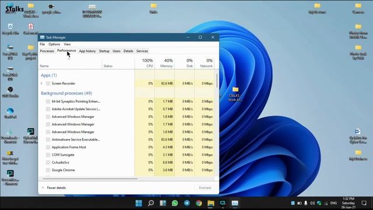The width and height of the screenshot is (373, 210).
Task: Open File Explorer from the taskbar
Action: 211,203
